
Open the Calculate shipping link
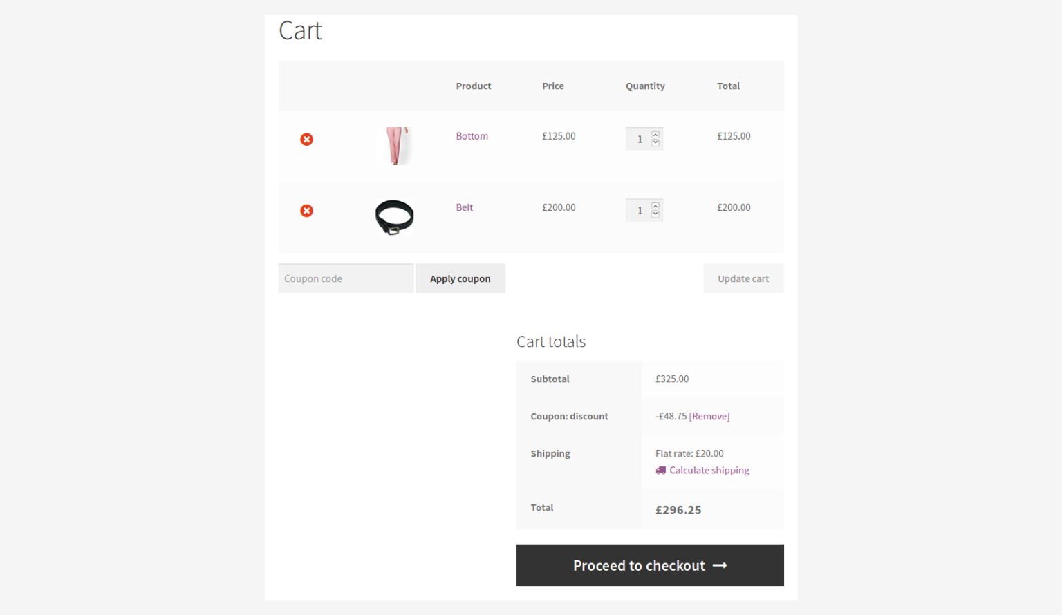[x=709, y=470]
